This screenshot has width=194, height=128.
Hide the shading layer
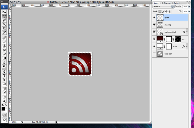point(154,25)
